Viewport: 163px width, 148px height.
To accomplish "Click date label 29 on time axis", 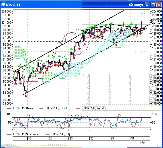I will click(x=112, y=138).
